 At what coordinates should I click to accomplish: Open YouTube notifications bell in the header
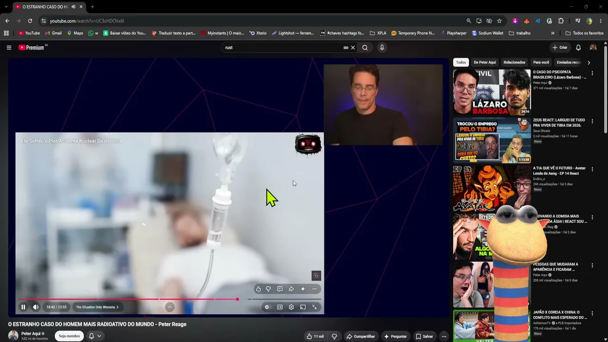[578, 47]
